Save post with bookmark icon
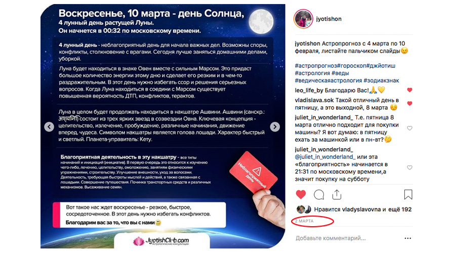Image resolution: width=453 pixels, height=253 pixels. point(408,194)
